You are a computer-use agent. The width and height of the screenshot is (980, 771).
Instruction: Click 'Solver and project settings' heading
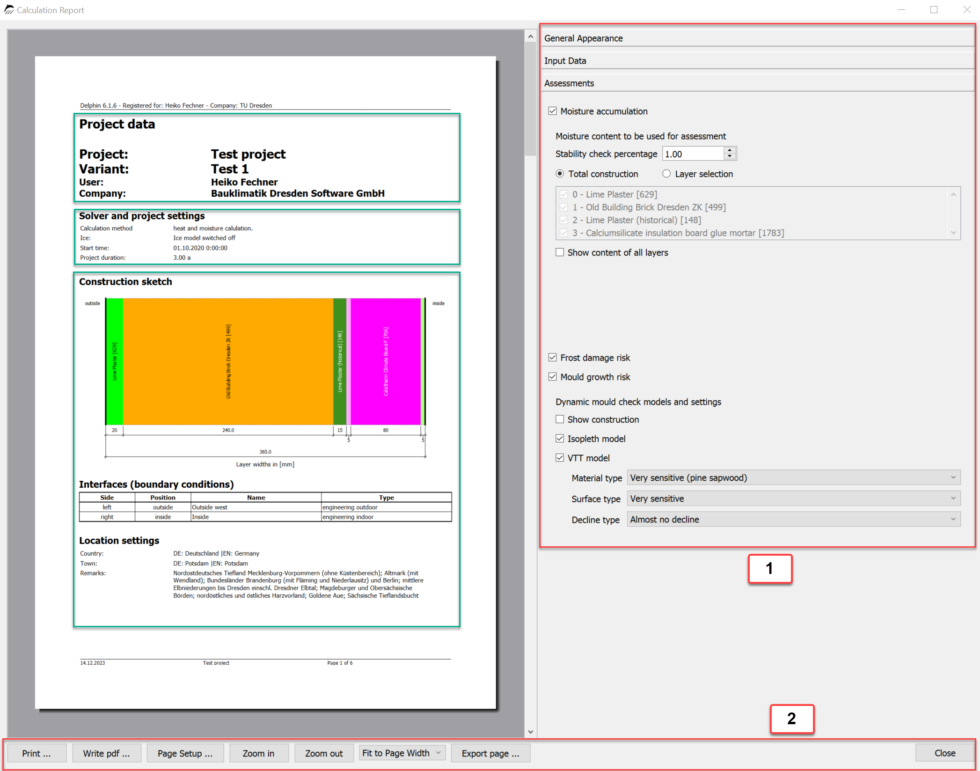tap(142, 216)
